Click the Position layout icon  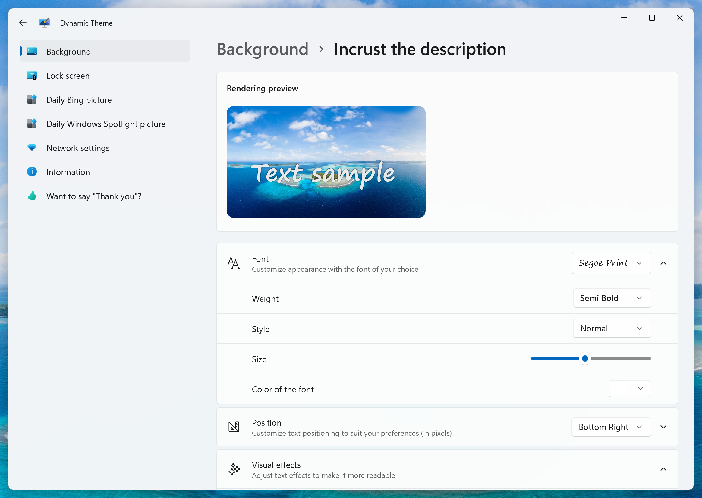[x=234, y=427]
